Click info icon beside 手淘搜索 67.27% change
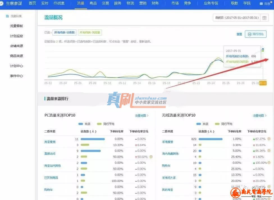 [269, 139]
